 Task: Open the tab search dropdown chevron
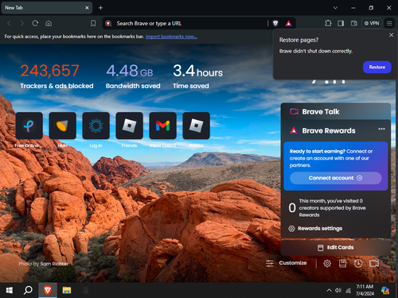[x=335, y=8]
